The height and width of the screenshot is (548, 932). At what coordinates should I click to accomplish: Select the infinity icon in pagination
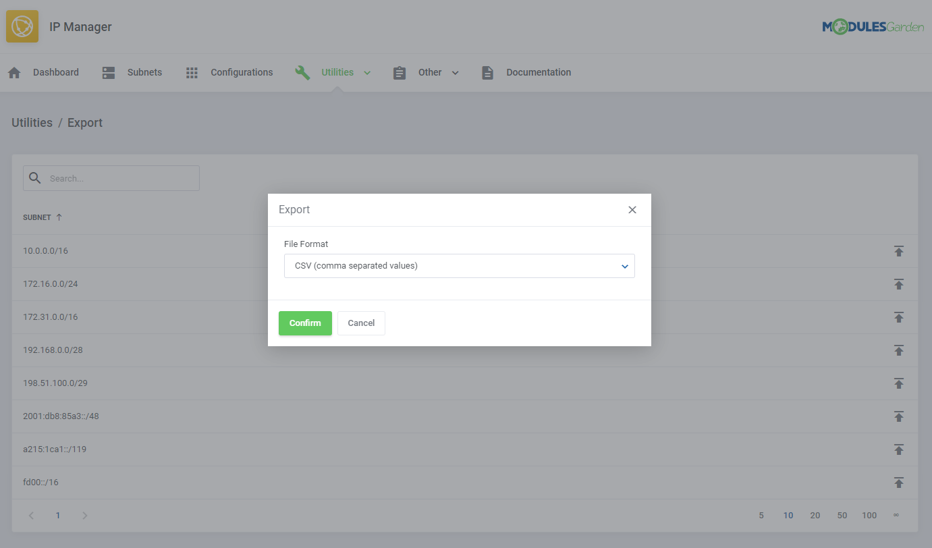coord(896,515)
